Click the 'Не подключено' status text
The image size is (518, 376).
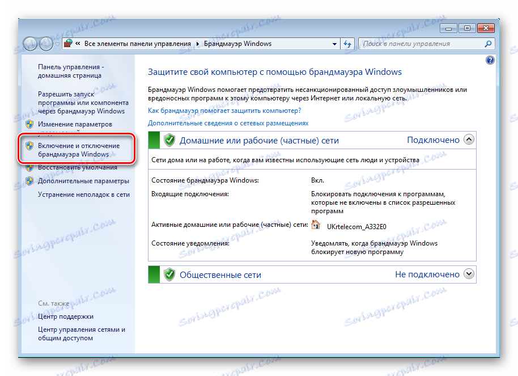click(x=427, y=274)
